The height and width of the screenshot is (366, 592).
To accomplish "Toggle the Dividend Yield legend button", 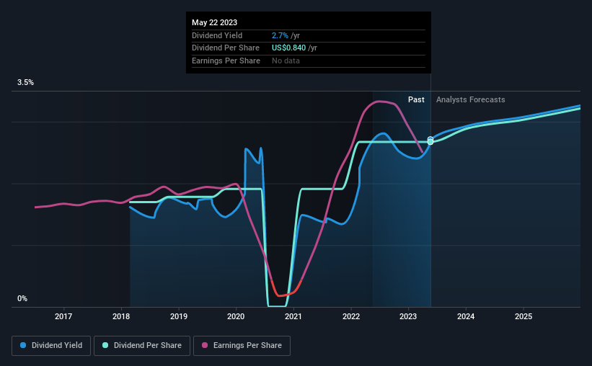I will coord(51,346).
